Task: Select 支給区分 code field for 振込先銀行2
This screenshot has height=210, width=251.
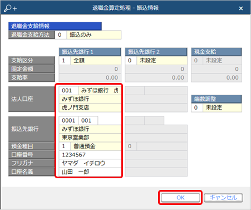Action: pyautogui.click(x=131, y=61)
